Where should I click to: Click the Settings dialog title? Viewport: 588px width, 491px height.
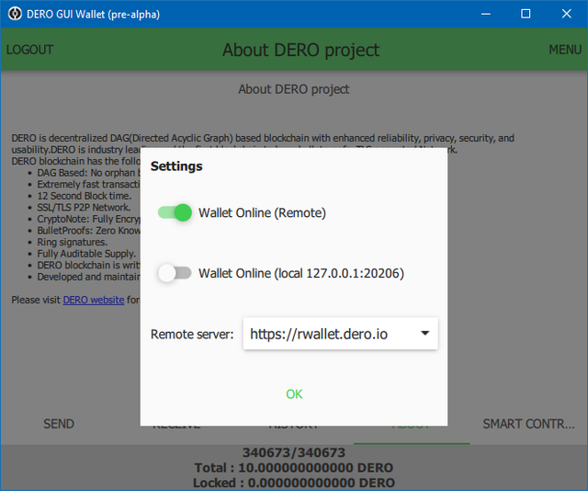pos(176,166)
